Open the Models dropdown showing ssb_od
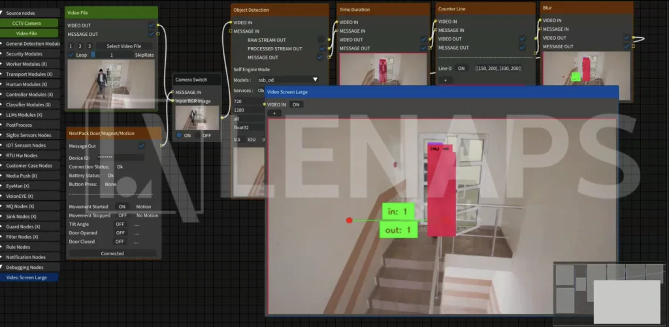The width and height of the screenshot is (669, 327). point(287,80)
